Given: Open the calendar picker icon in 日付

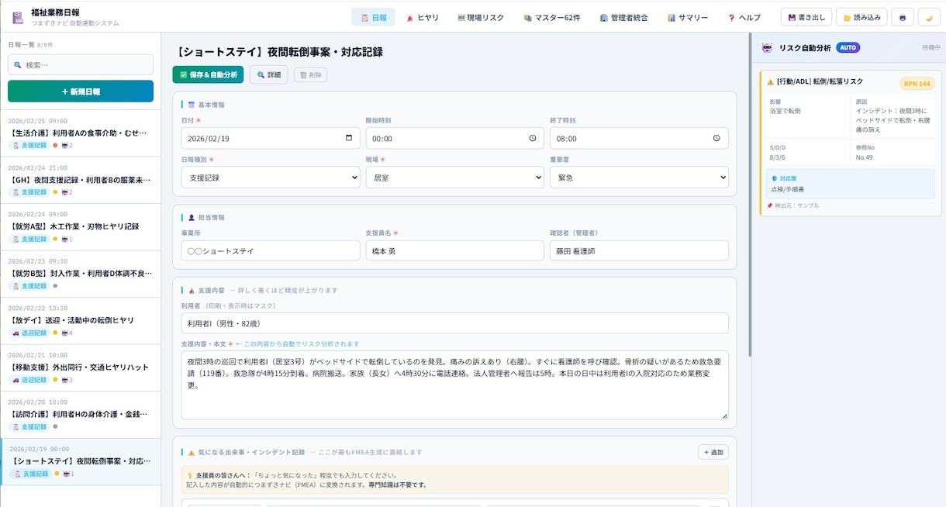Looking at the screenshot, I should click(x=348, y=138).
